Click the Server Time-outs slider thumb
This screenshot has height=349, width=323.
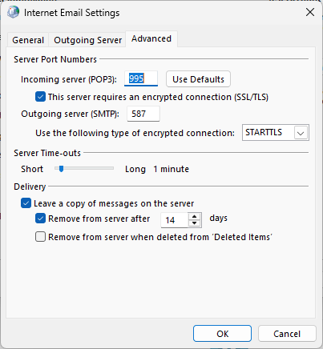pyautogui.click(x=62, y=169)
